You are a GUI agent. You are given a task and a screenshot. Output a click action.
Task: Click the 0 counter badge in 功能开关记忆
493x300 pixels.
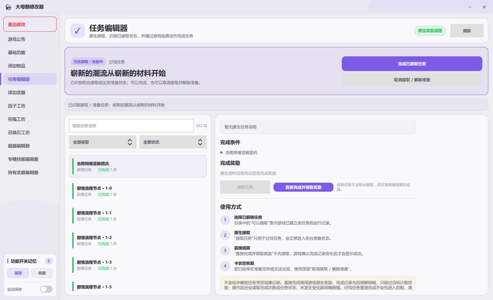[x=49, y=261]
